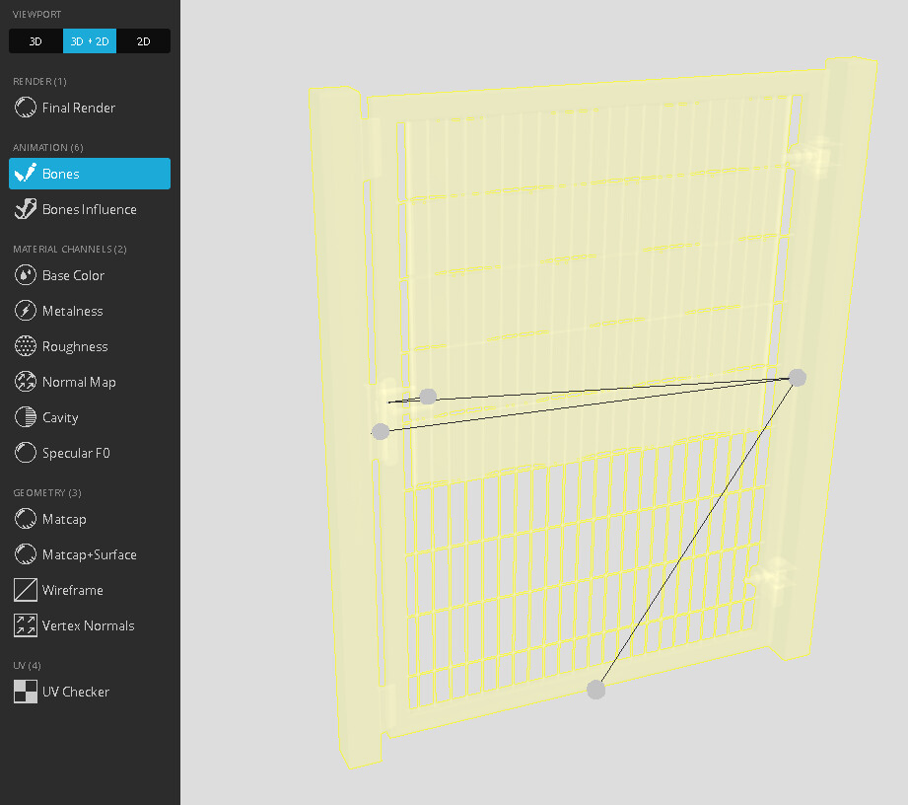Click the UV Checker checkerboard icon
Screen dimensions: 908x805
click(26, 692)
